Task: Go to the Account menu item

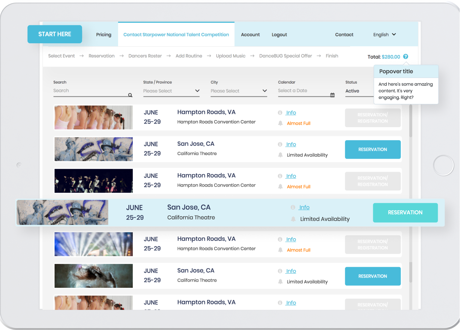Action: (250, 35)
